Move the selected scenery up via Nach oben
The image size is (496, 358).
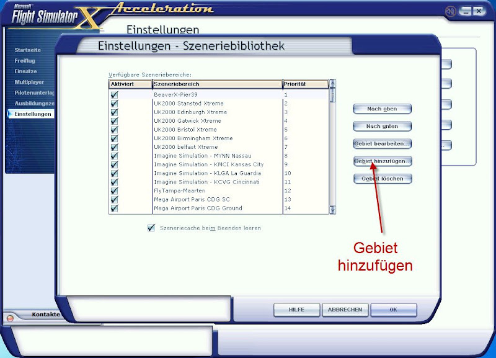(x=382, y=109)
